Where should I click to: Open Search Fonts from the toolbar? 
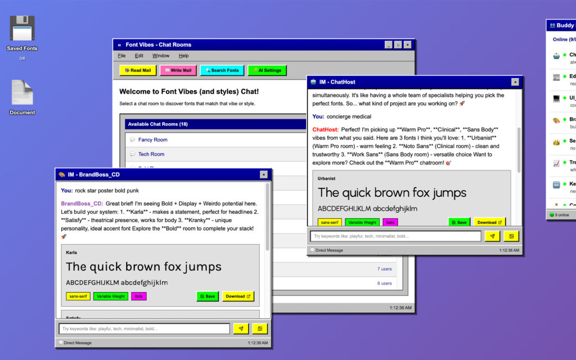coord(222,70)
